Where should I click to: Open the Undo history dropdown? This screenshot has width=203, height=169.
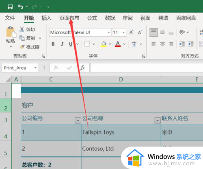[27, 6]
